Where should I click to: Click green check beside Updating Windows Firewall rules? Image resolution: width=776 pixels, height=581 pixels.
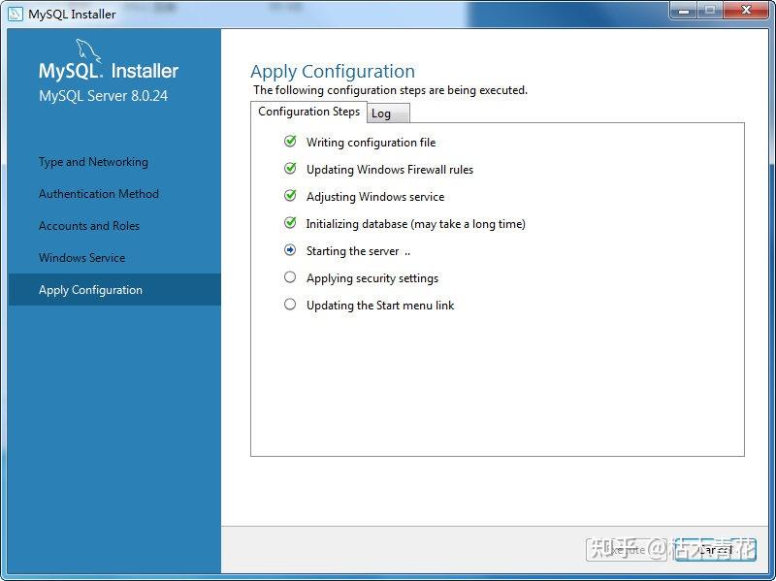290,169
